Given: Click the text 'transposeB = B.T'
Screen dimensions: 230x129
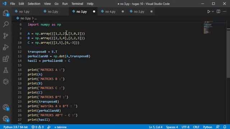Looking at the screenshot, I should pyautogui.click(x=42, y=52).
